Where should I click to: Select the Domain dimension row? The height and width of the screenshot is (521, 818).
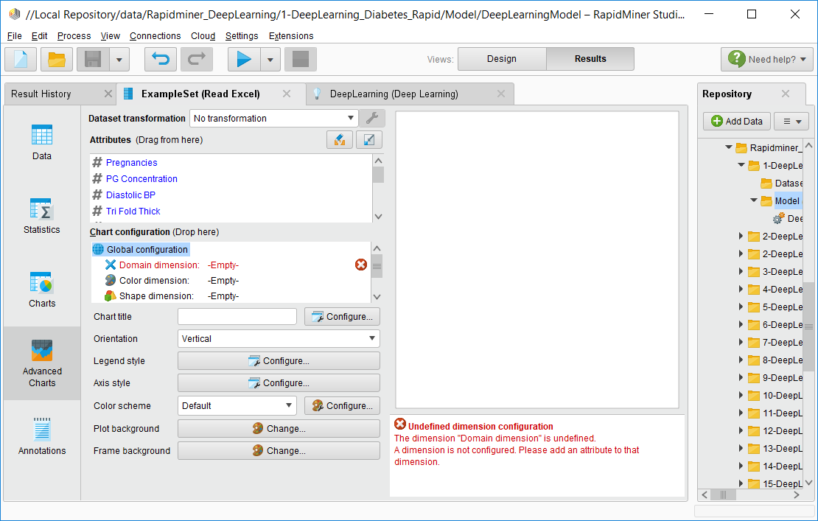178,265
